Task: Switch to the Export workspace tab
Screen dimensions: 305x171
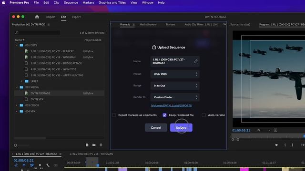Action: point(76,17)
